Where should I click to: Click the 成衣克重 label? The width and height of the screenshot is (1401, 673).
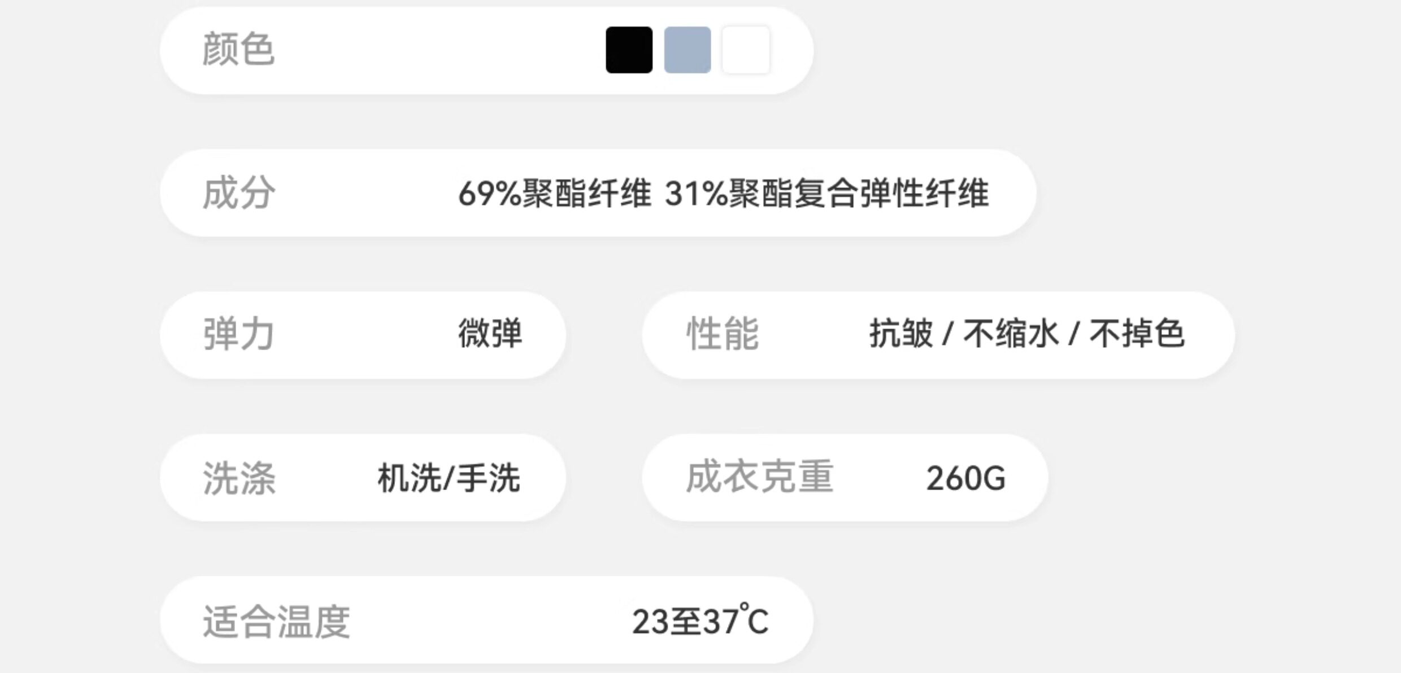tap(759, 477)
